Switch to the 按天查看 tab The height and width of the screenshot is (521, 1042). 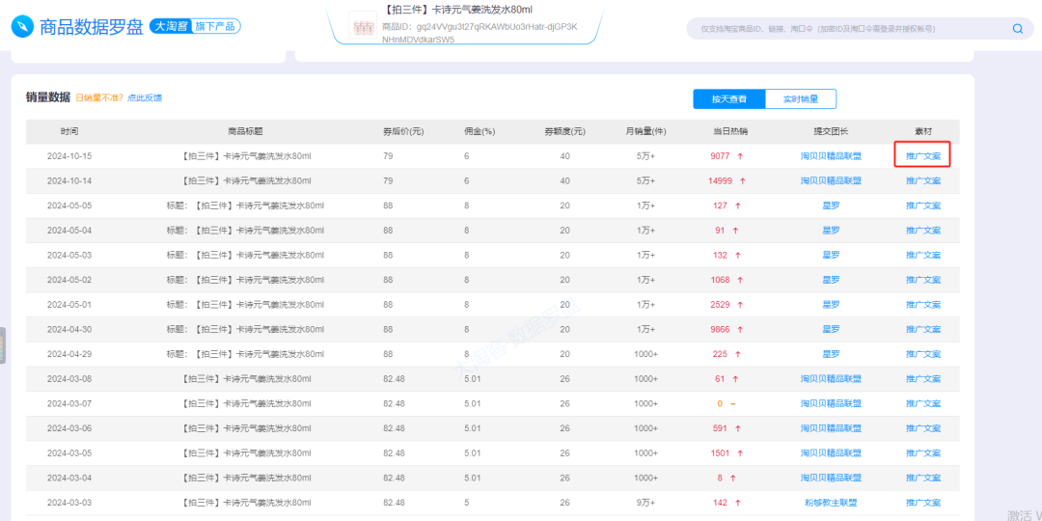(x=729, y=99)
